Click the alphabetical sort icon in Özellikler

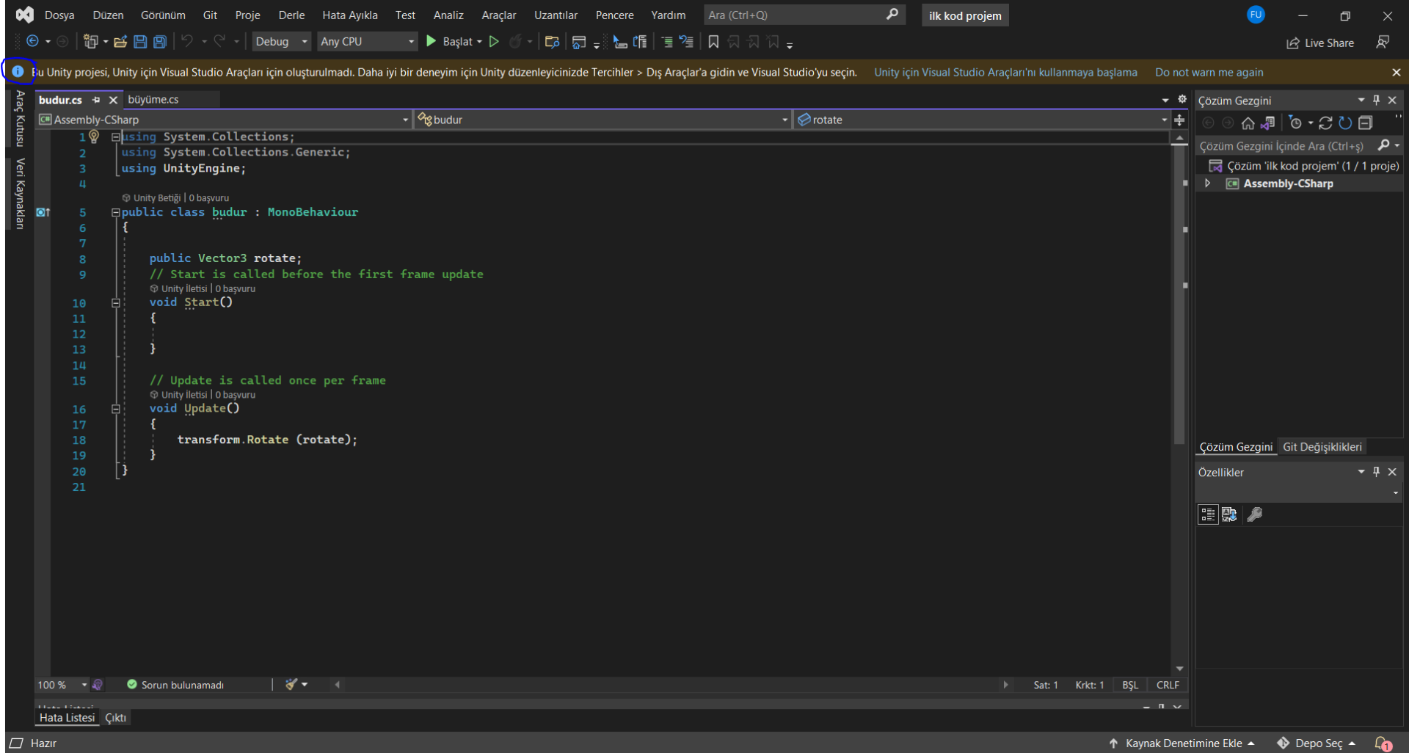pos(1228,514)
